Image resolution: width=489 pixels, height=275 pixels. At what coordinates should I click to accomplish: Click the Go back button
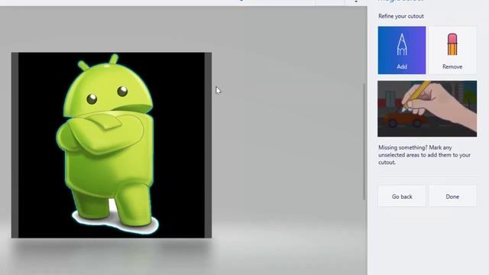(402, 196)
